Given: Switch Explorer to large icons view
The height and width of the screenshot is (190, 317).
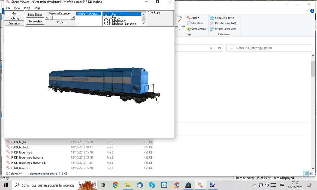Looking at the screenshot, I should coord(311,174).
